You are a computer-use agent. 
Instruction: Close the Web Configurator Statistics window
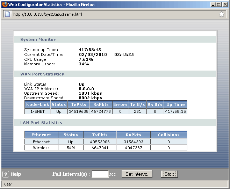click(x=225, y=5)
